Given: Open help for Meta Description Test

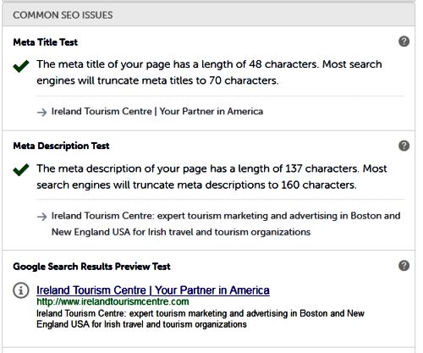Looking at the screenshot, I should coord(404,146).
